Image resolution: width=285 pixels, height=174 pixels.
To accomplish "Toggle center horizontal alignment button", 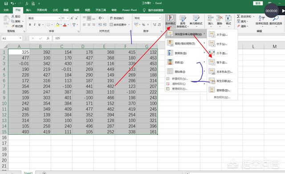I will (x=89, y=24).
